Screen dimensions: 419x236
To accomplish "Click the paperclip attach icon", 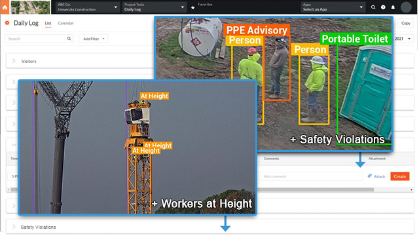I will click(369, 176).
